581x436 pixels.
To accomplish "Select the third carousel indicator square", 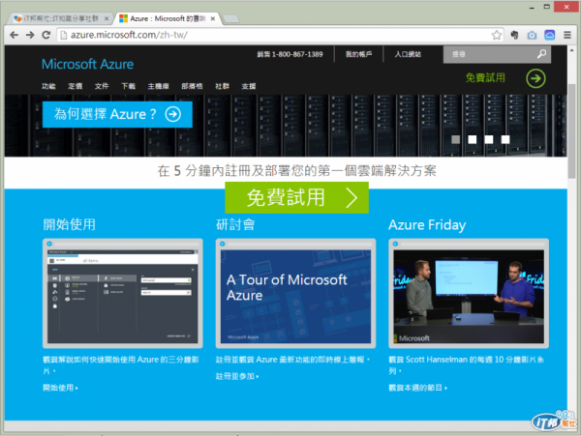I will tap(489, 139).
